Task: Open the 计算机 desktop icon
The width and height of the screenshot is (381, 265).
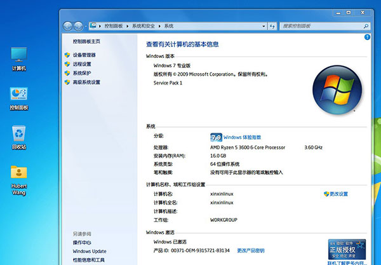Action: pyautogui.click(x=18, y=56)
